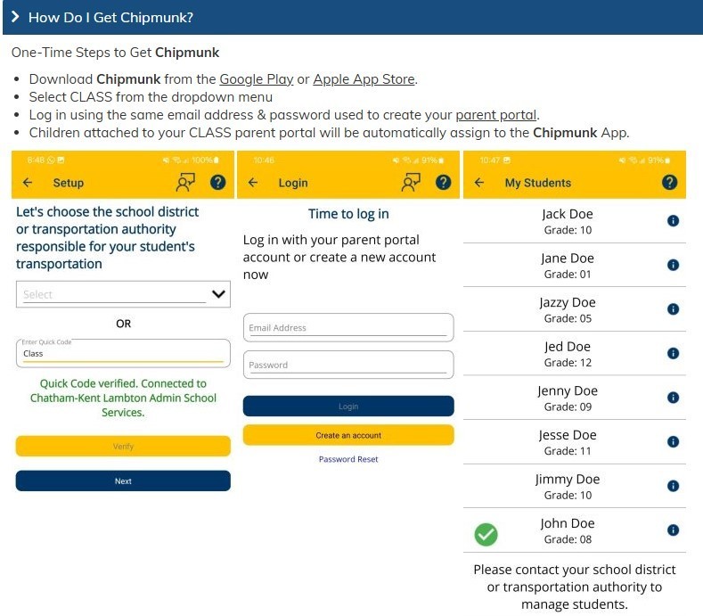Show info for Jazzy Doe
This screenshot has height=616, width=703.
673,309
